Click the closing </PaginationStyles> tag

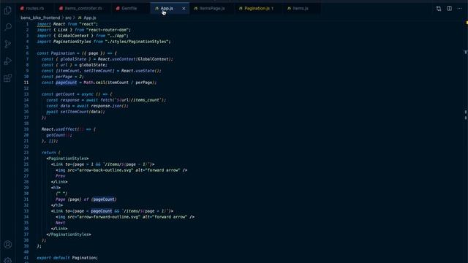click(x=69, y=235)
